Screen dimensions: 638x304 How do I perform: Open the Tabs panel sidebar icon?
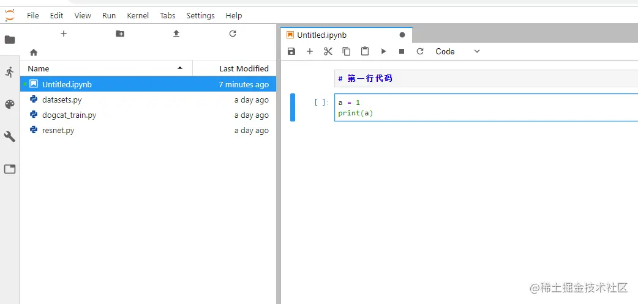(10, 169)
